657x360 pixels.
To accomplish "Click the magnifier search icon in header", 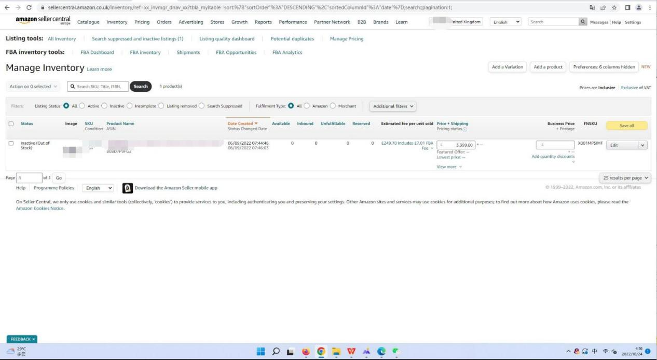I will [583, 22].
